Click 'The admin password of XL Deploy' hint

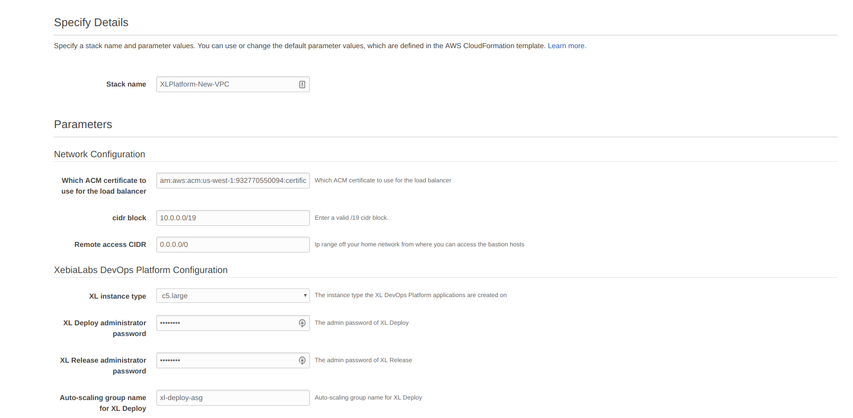click(362, 323)
